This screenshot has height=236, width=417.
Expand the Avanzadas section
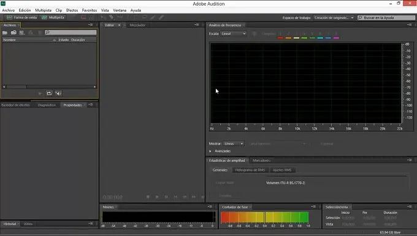coord(210,151)
